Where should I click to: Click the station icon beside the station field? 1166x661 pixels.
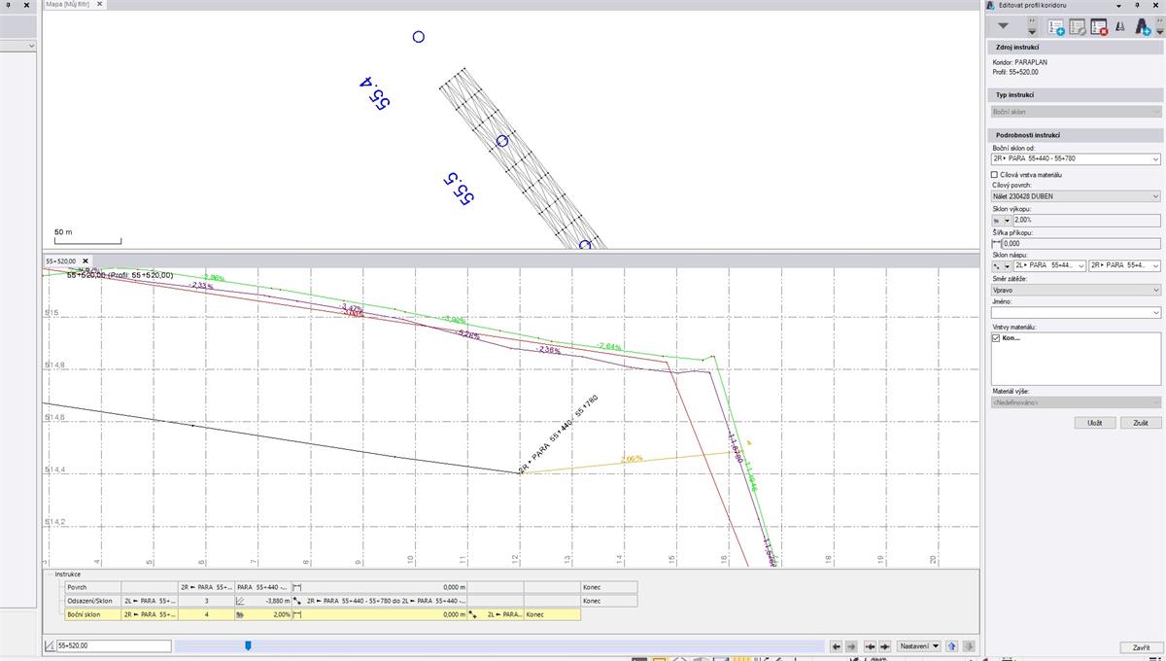[x=50, y=645]
